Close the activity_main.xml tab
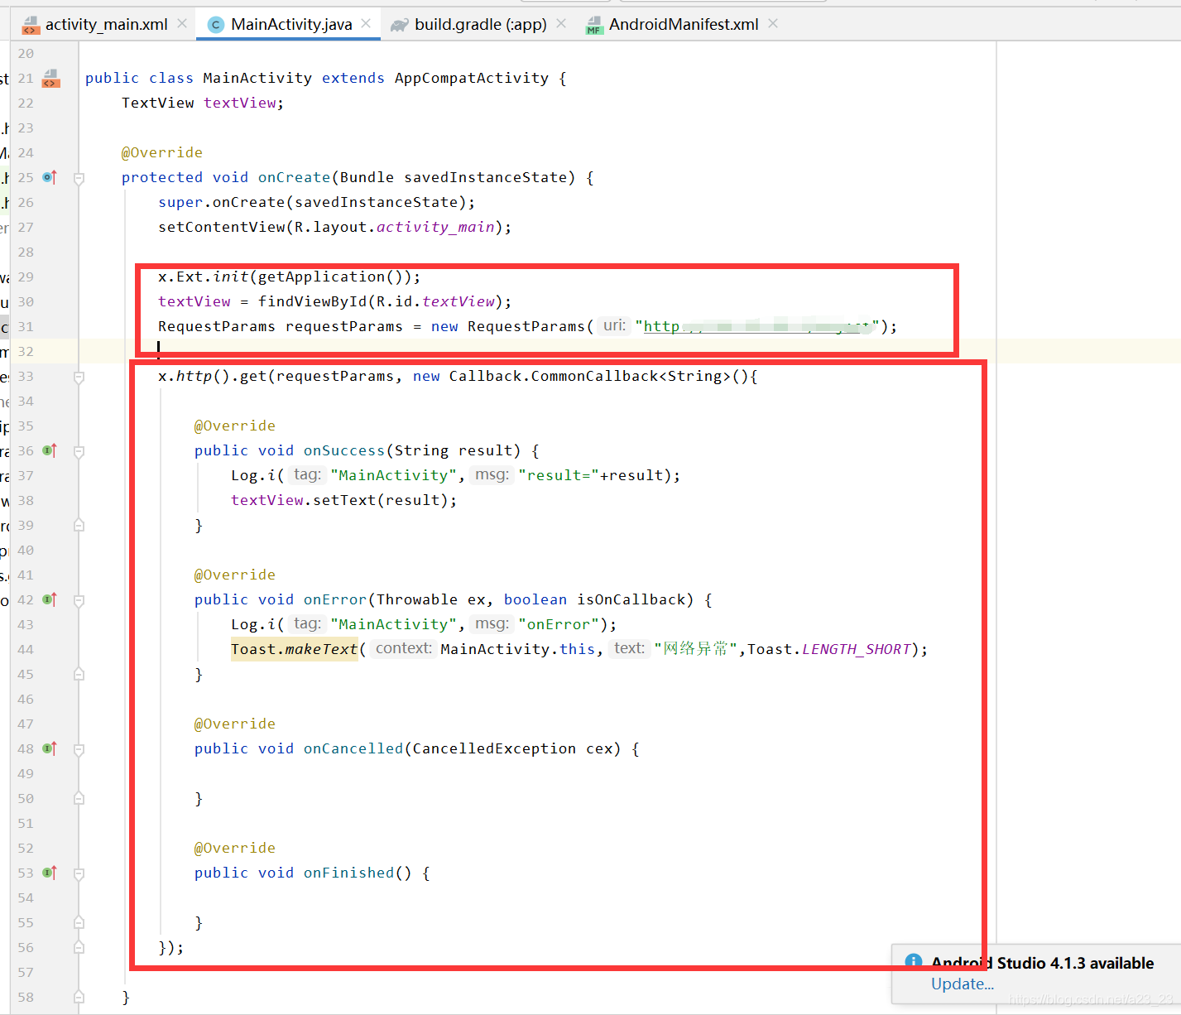Screen dimensions: 1181x1015 click(182, 24)
